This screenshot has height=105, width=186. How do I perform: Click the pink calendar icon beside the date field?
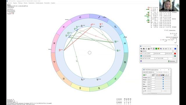coord(141,54)
